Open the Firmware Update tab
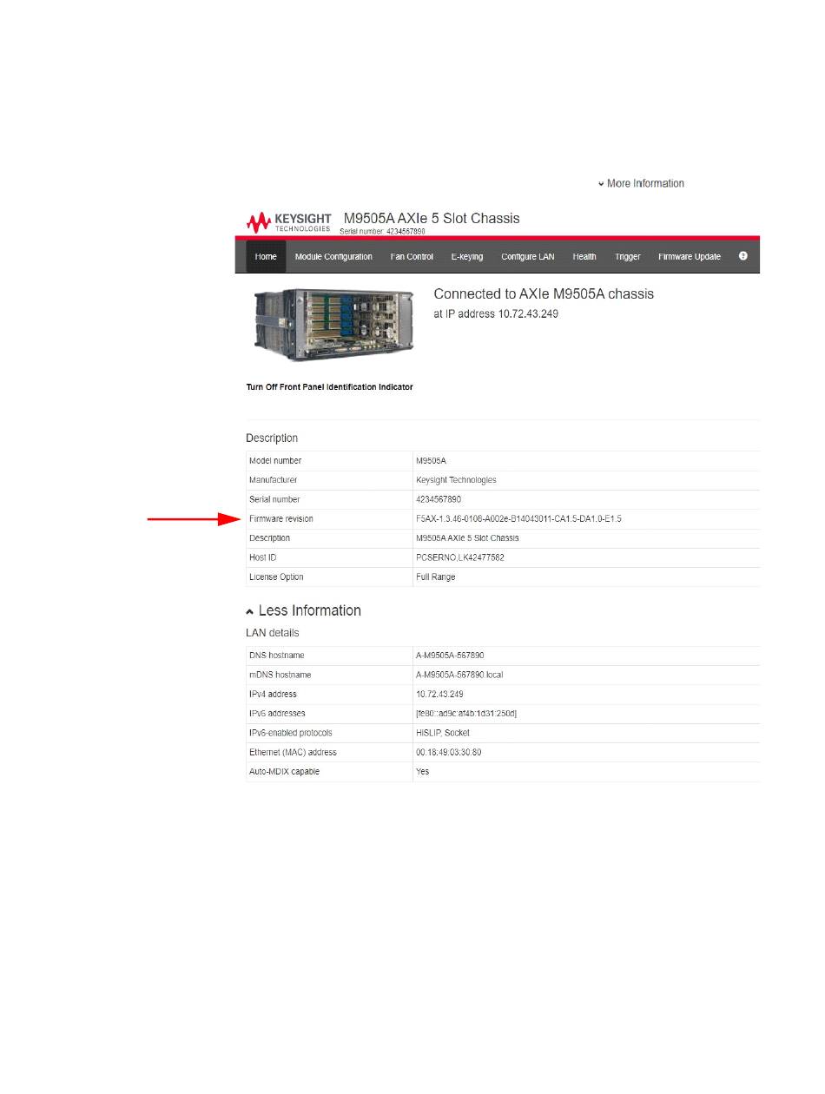This screenshot has height=1094, width=825. 690,257
